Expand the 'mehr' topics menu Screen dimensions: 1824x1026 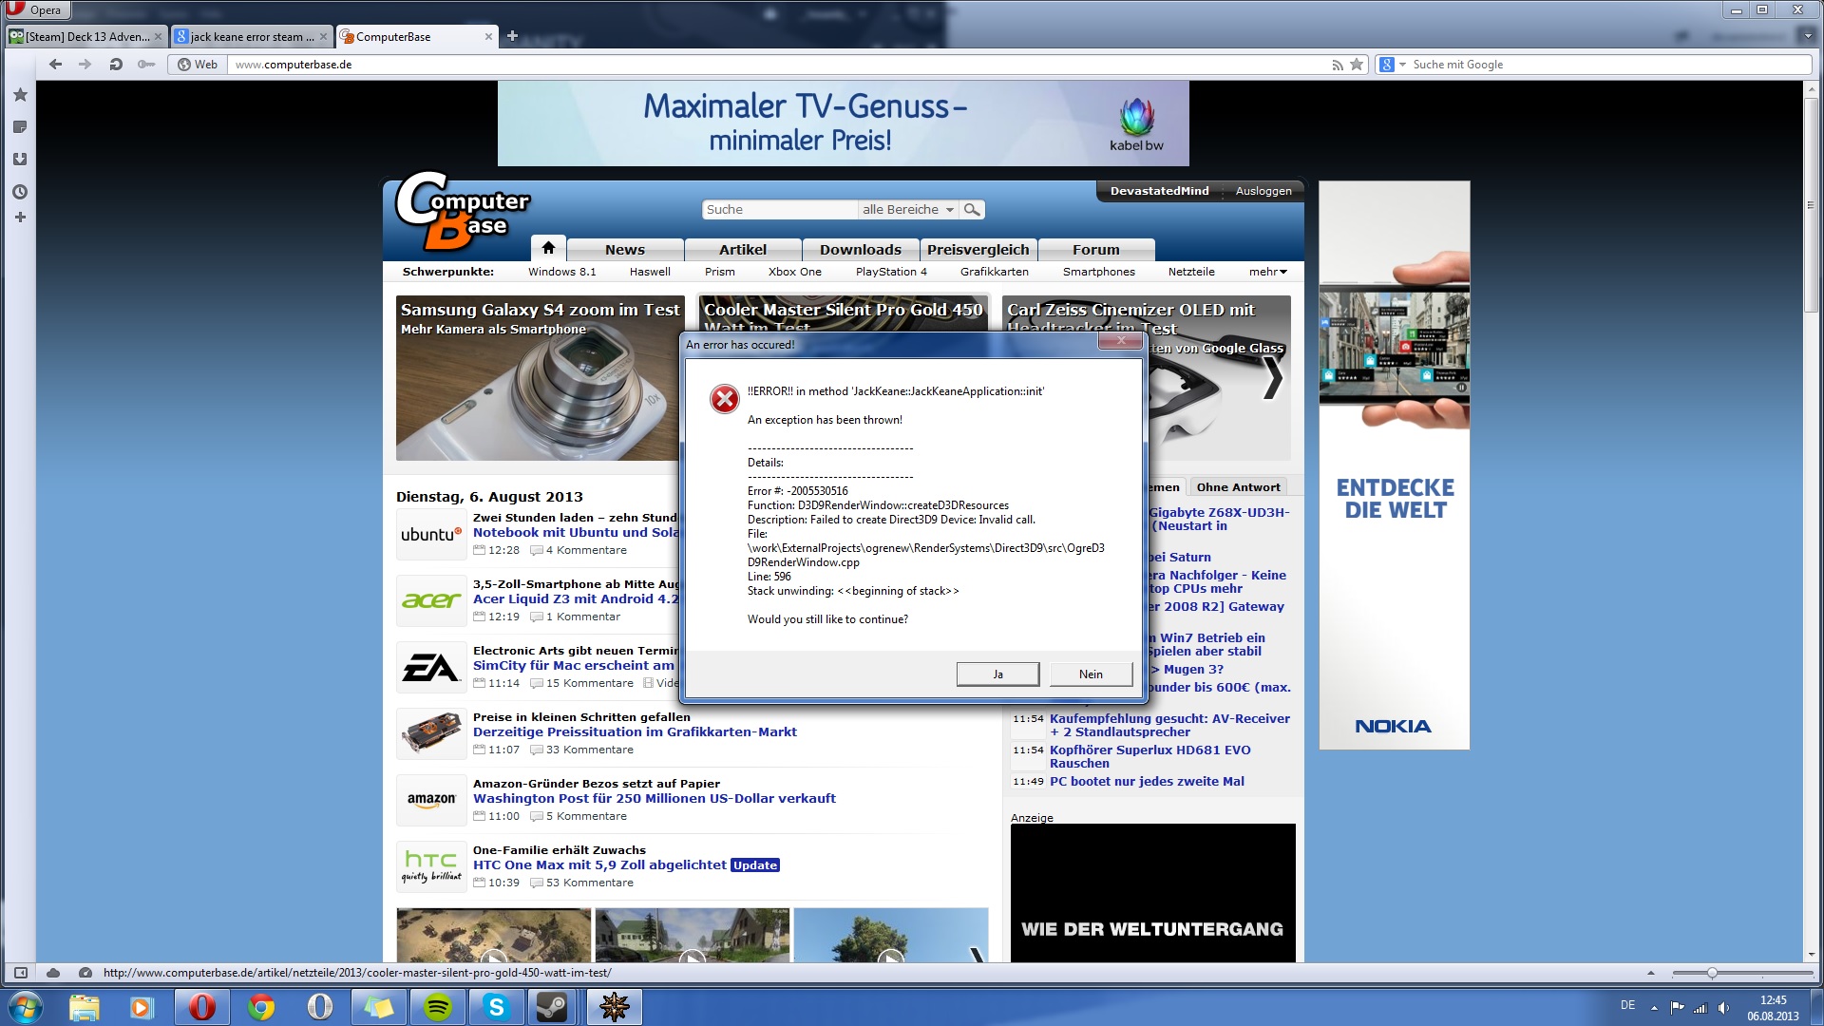point(1268,272)
